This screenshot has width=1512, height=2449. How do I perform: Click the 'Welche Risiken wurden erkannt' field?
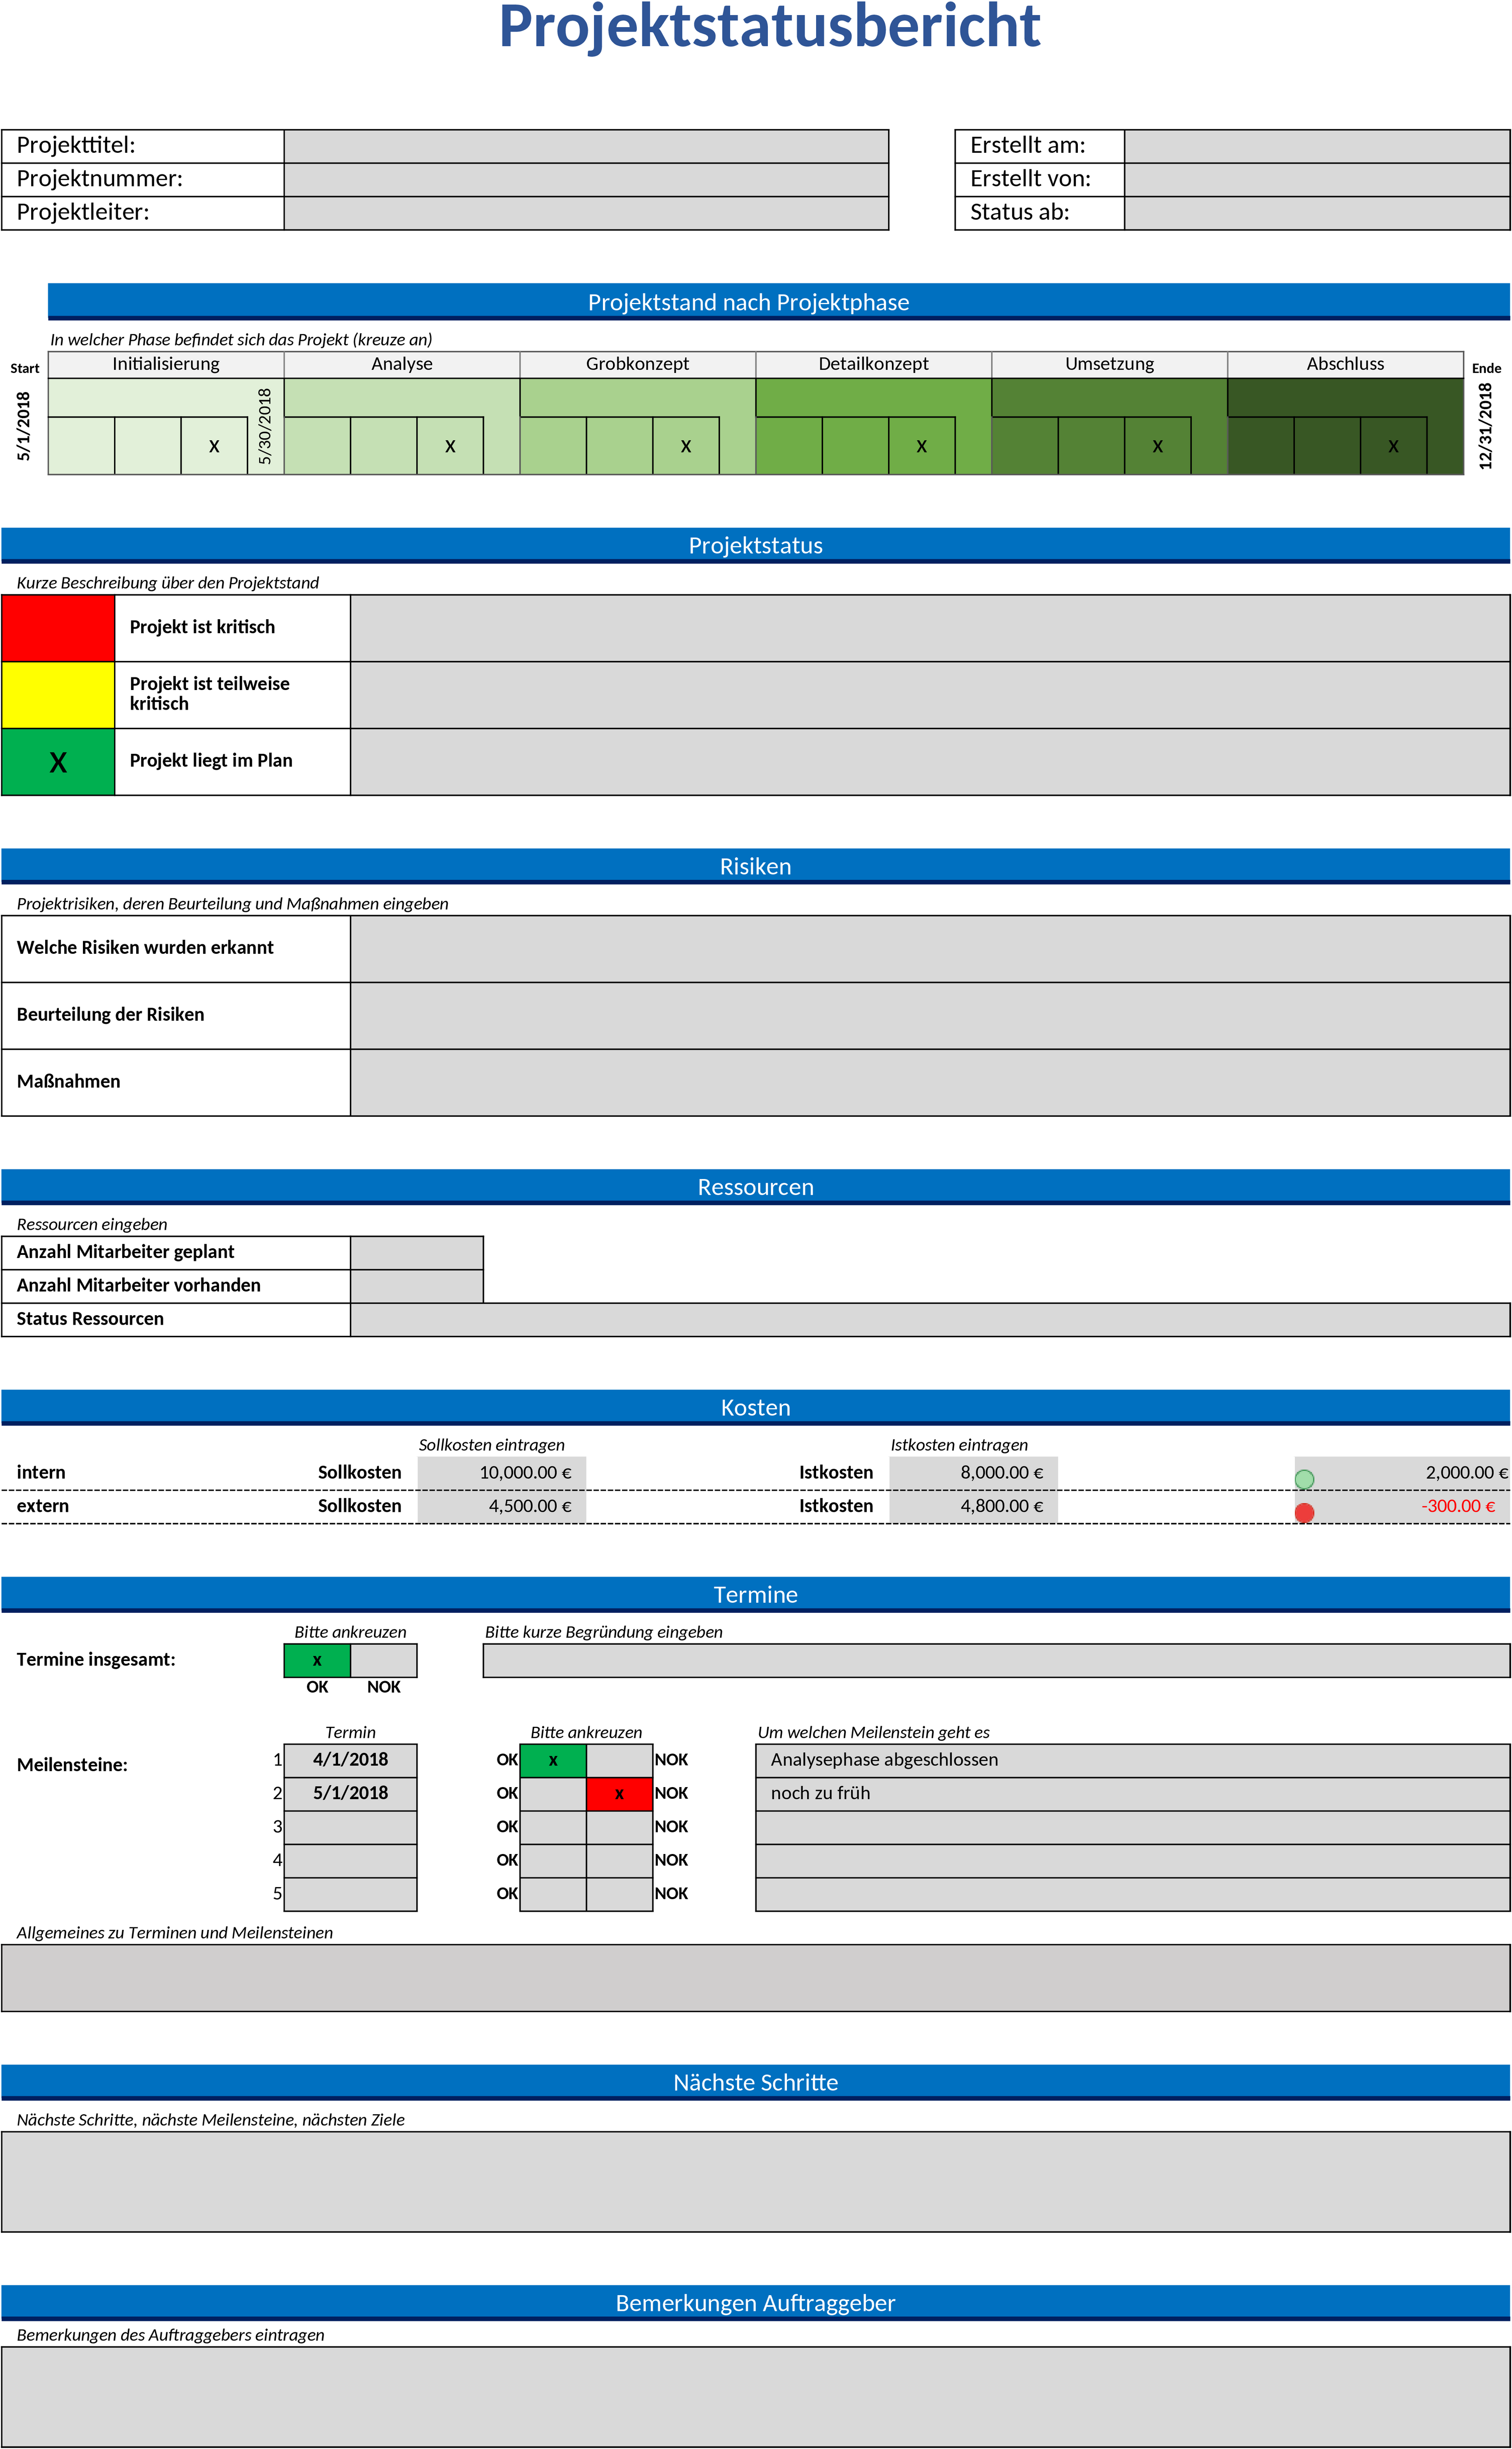pos(930,949)
